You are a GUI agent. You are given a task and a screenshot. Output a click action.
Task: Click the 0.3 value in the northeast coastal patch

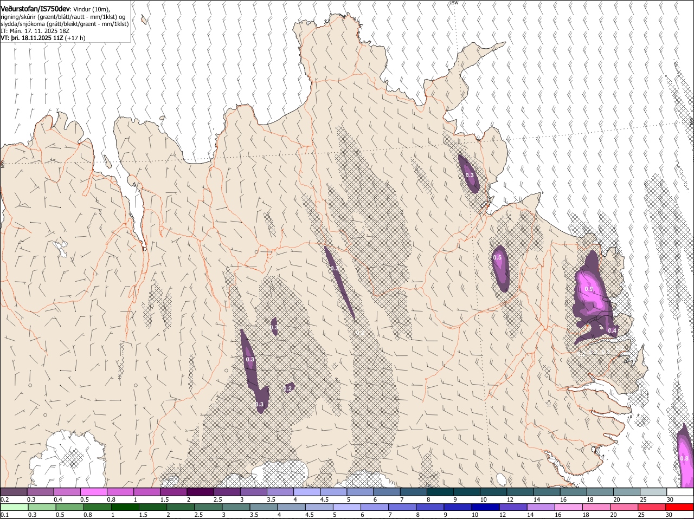pyautogui.click(x=470, y=175)
